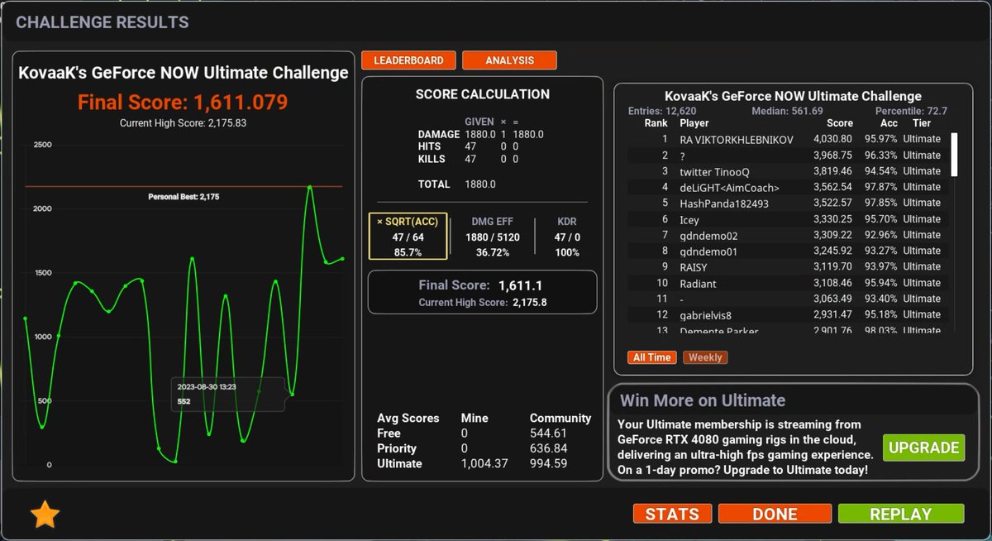Screen dimensions: 992x541
Task: Select the gdndemo01 leaderboard row
Action: (x=789, y=251)
